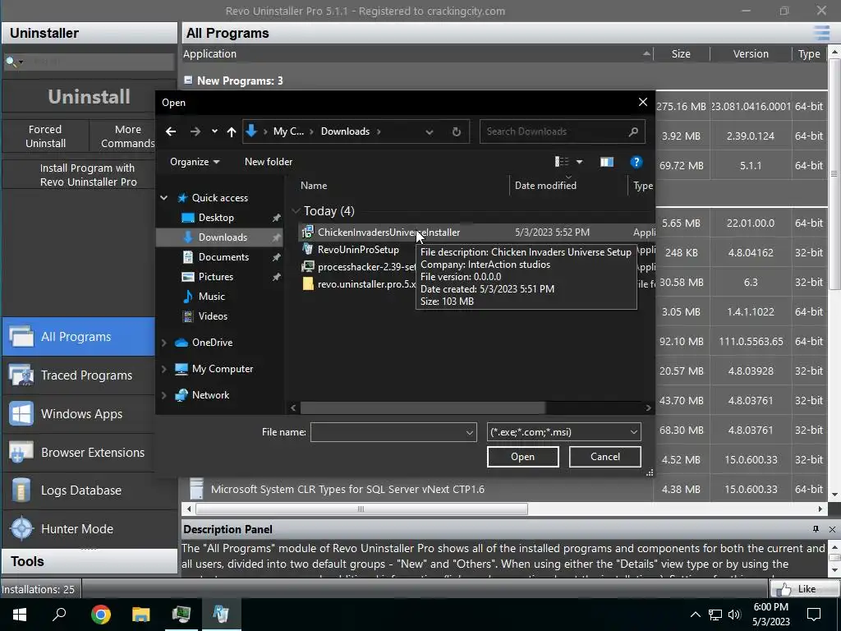
Task: Click Install Program with Revo Uninstaller Pro
Action: pos(89,175)
